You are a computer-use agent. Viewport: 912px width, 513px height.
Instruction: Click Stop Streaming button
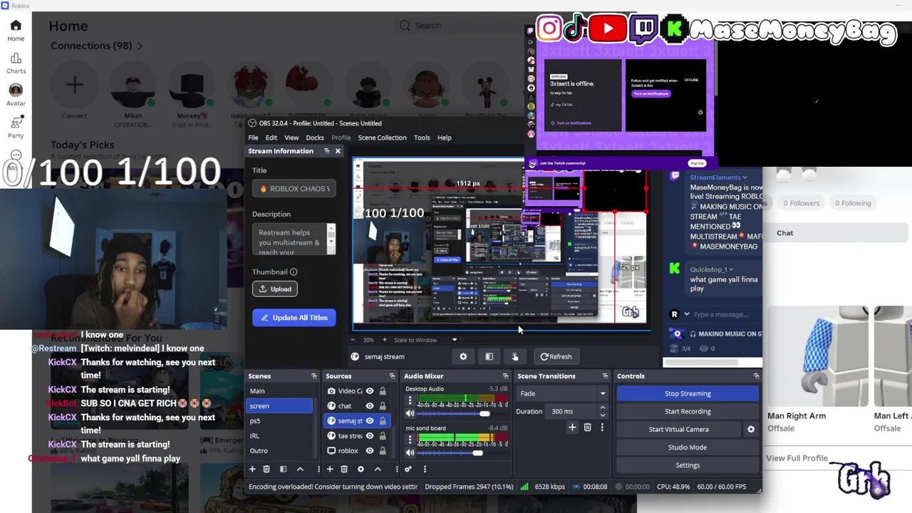coord(688,393)
